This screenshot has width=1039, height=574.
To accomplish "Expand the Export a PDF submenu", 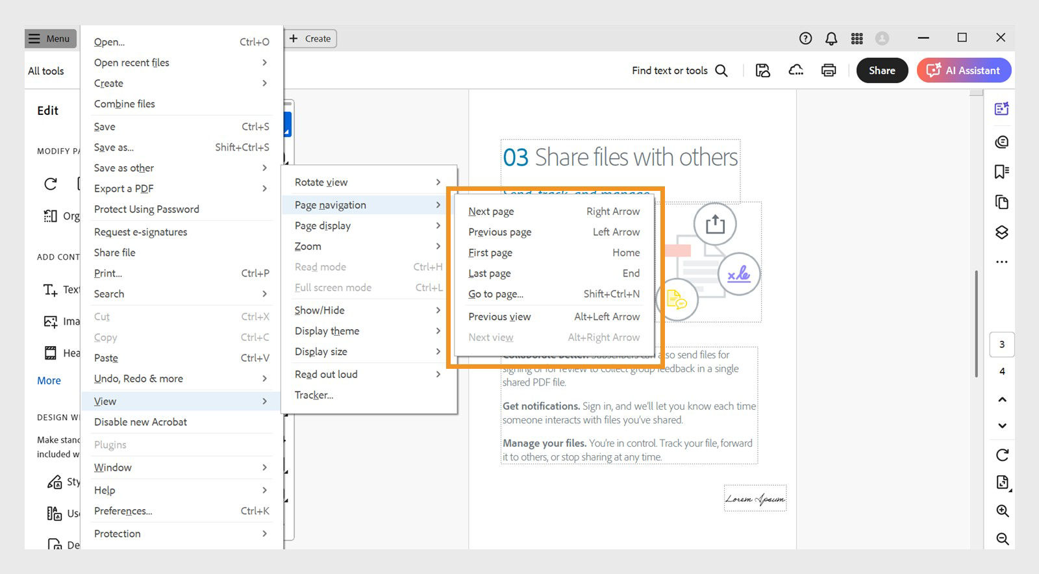I will [181, 188].
